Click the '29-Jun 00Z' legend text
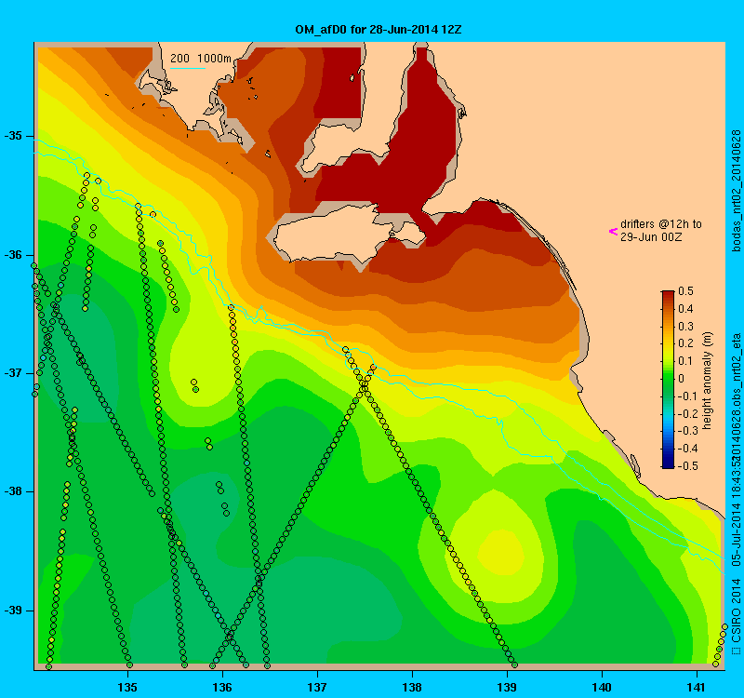Viewport: 744px width, 698px height. (651, 237)
